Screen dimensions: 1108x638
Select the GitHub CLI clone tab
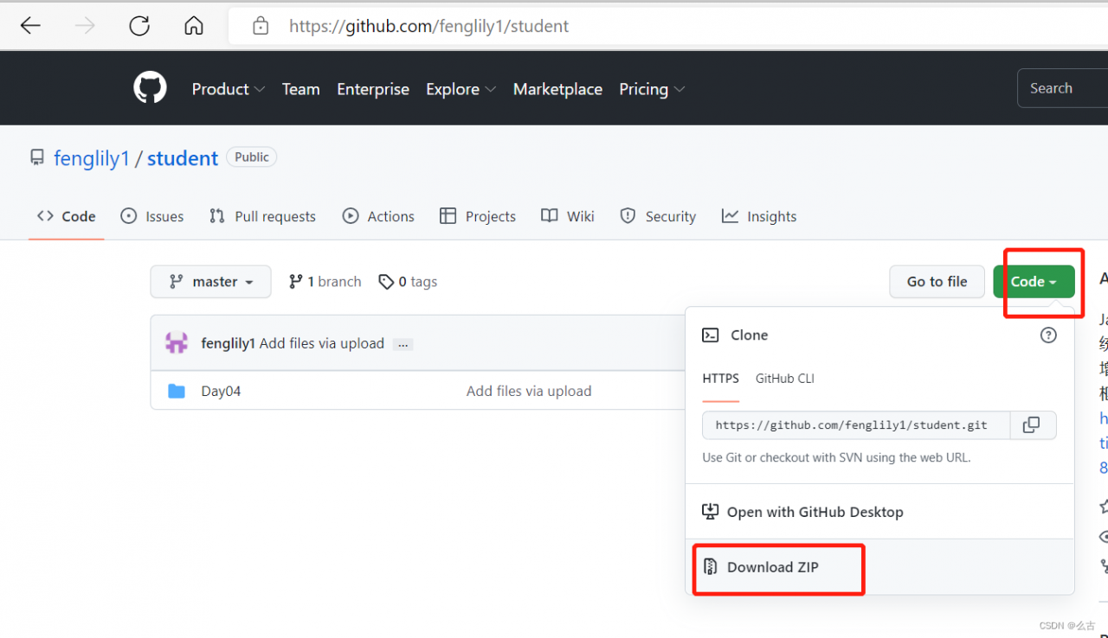click(784, 379)
